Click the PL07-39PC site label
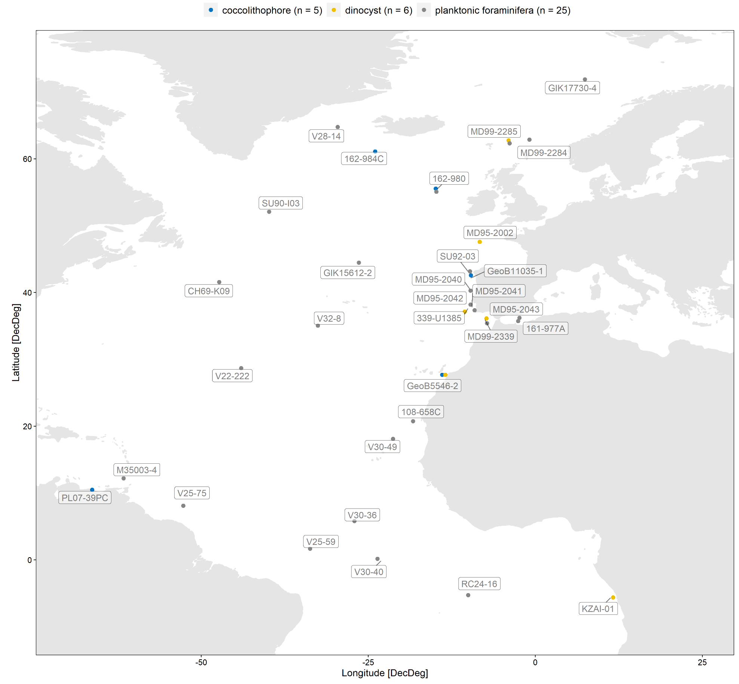Image resolution: width=739 pixels, height=684 pixels. click(85, 498)
